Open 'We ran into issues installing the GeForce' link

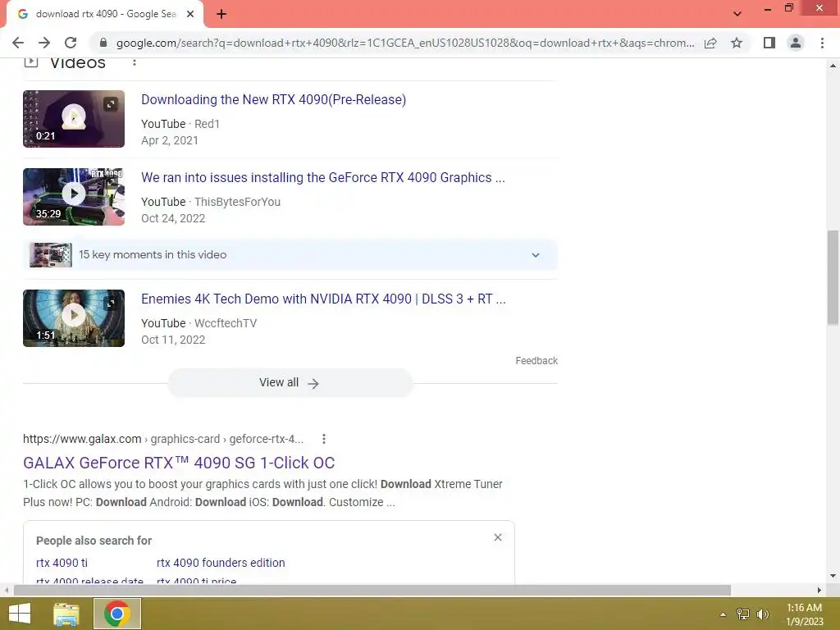coord(323,177)
